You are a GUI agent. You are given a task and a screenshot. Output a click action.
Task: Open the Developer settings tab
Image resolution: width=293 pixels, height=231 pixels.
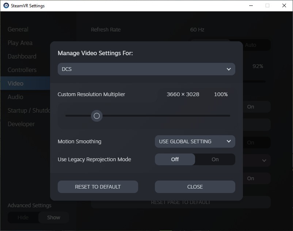[21, 124]
